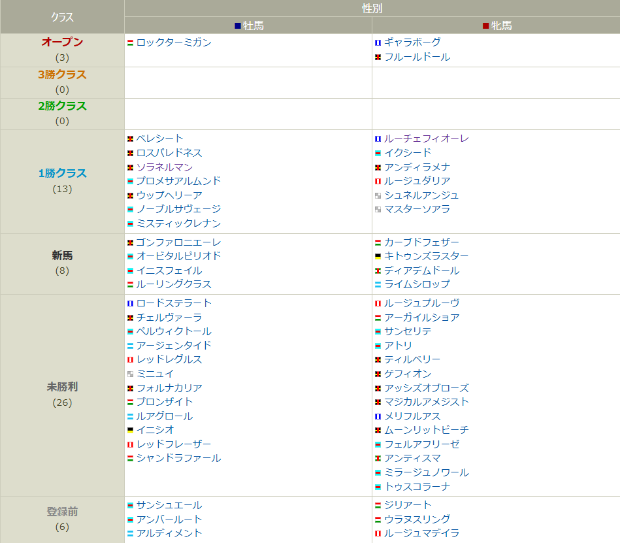Click the red square next to 牝馬
Screen dimensions: 620x543
[x=485, y=25]
